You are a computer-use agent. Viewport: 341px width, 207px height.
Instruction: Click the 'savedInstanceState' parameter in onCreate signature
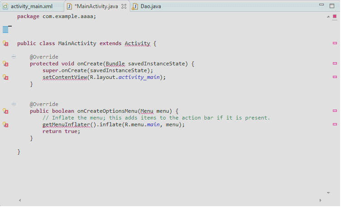156,64
